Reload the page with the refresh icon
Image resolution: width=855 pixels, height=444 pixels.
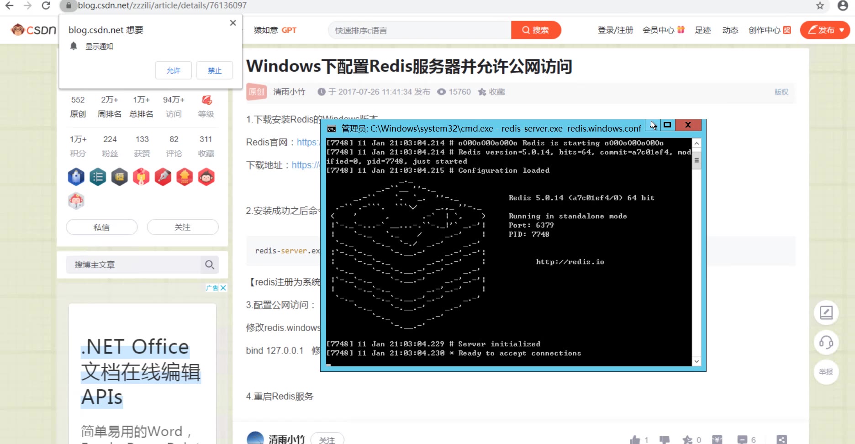coord(46,5)
